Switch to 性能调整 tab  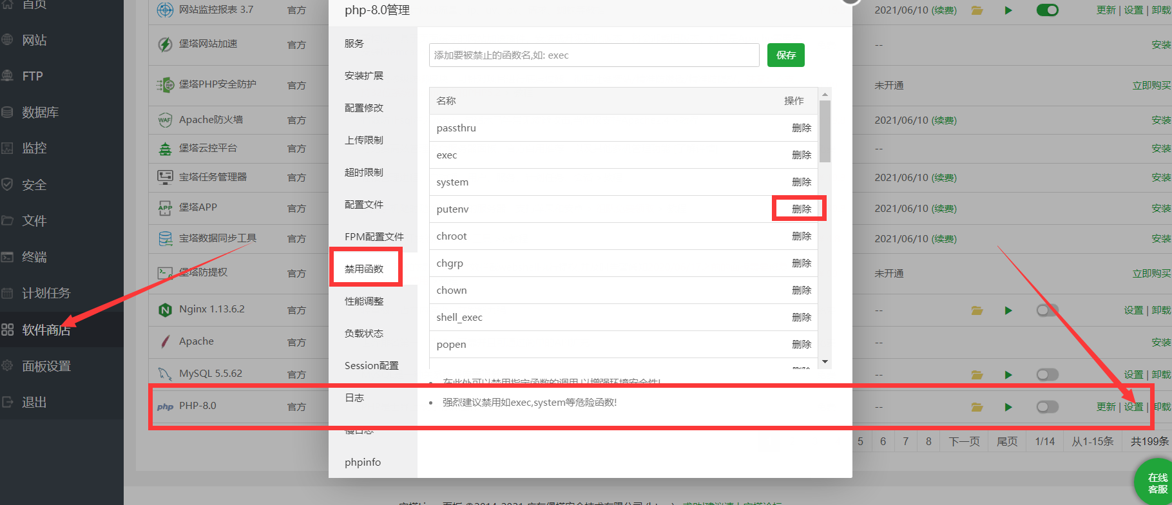364,301
